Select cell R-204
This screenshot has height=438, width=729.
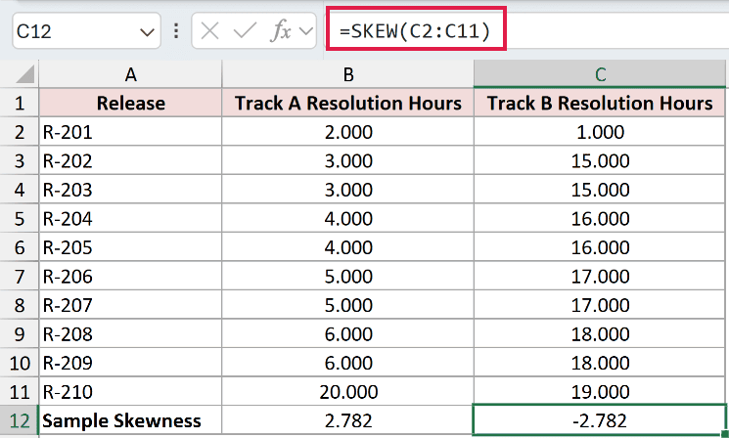130,218
